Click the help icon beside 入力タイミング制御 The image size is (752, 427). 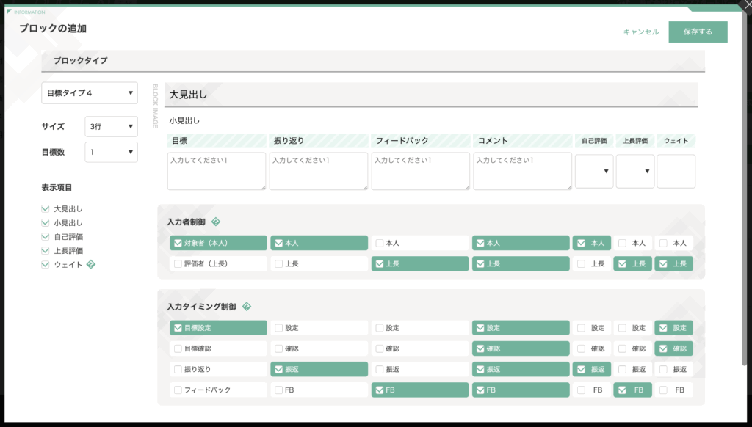(247, 307)
